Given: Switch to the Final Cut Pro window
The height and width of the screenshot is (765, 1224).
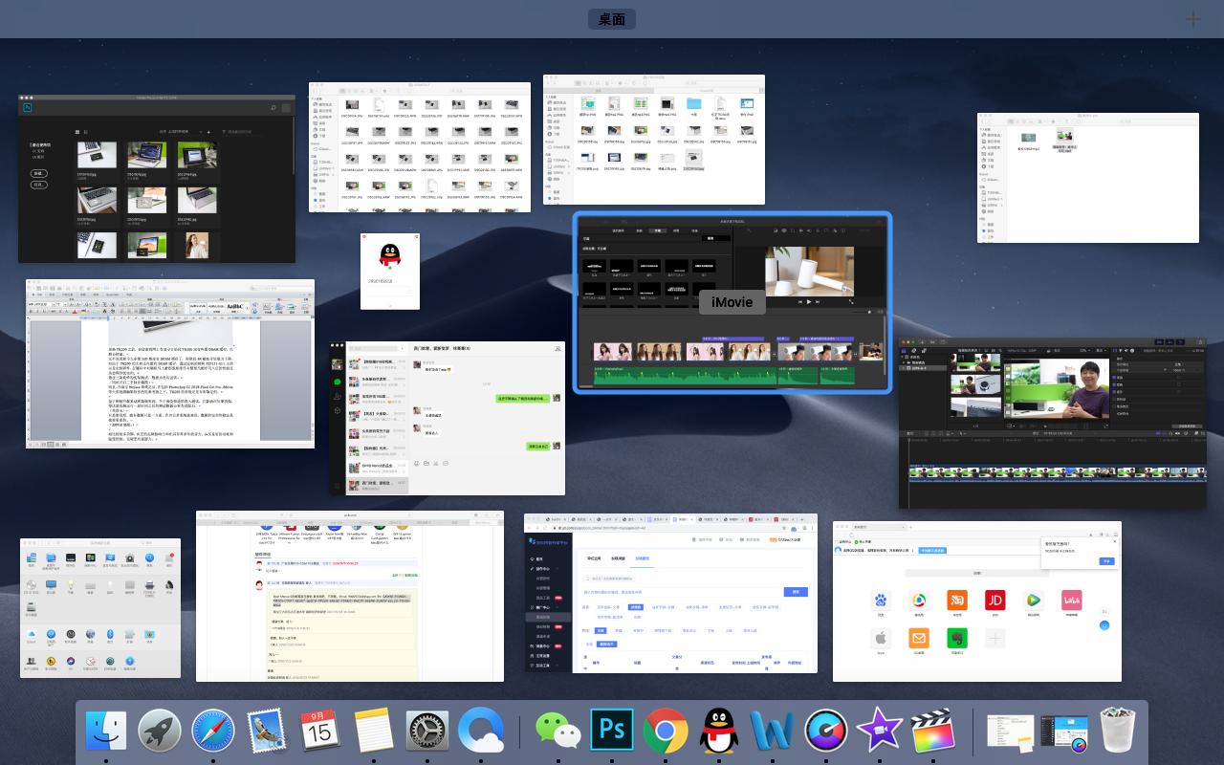Looking at the screenshot, I should (x=1052, y=423).
